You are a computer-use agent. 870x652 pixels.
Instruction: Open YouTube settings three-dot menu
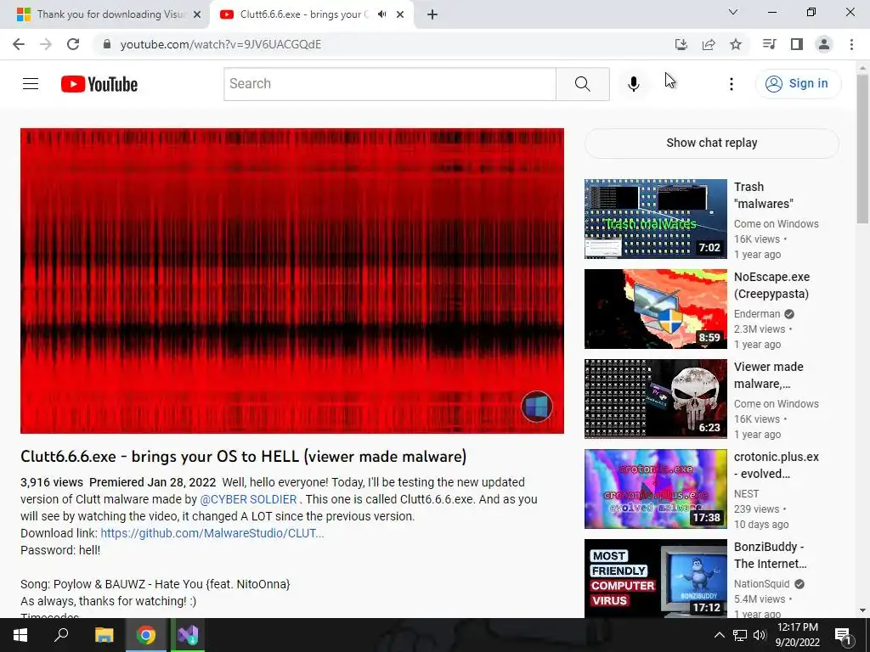tap(732, 84)
